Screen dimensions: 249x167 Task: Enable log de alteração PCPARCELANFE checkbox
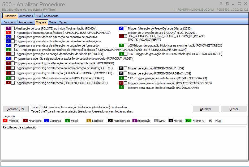tap(126, 88)
